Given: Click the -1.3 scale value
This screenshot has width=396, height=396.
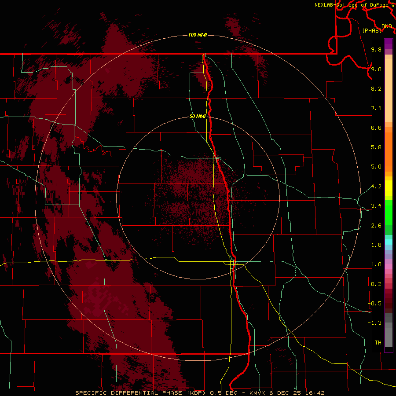Looking at the screenshot, I should (374, 323).
